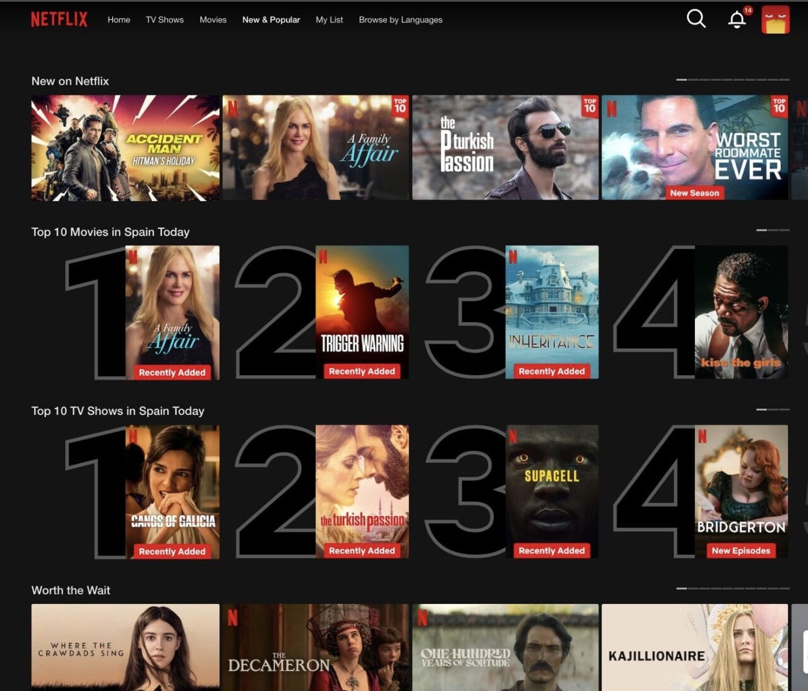Open the profile avatar menu

775,20
